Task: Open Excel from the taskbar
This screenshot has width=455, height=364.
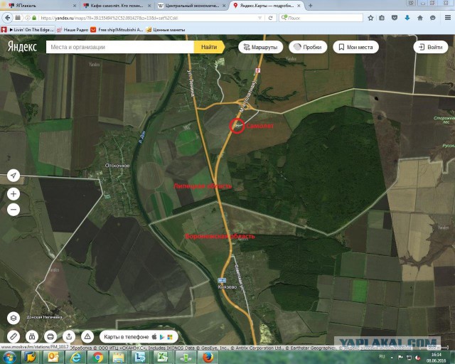Action: pyautogui.click(x=164, y=357)
